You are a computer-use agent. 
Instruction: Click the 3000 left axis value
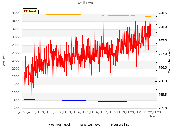click(x=16, y=37)
